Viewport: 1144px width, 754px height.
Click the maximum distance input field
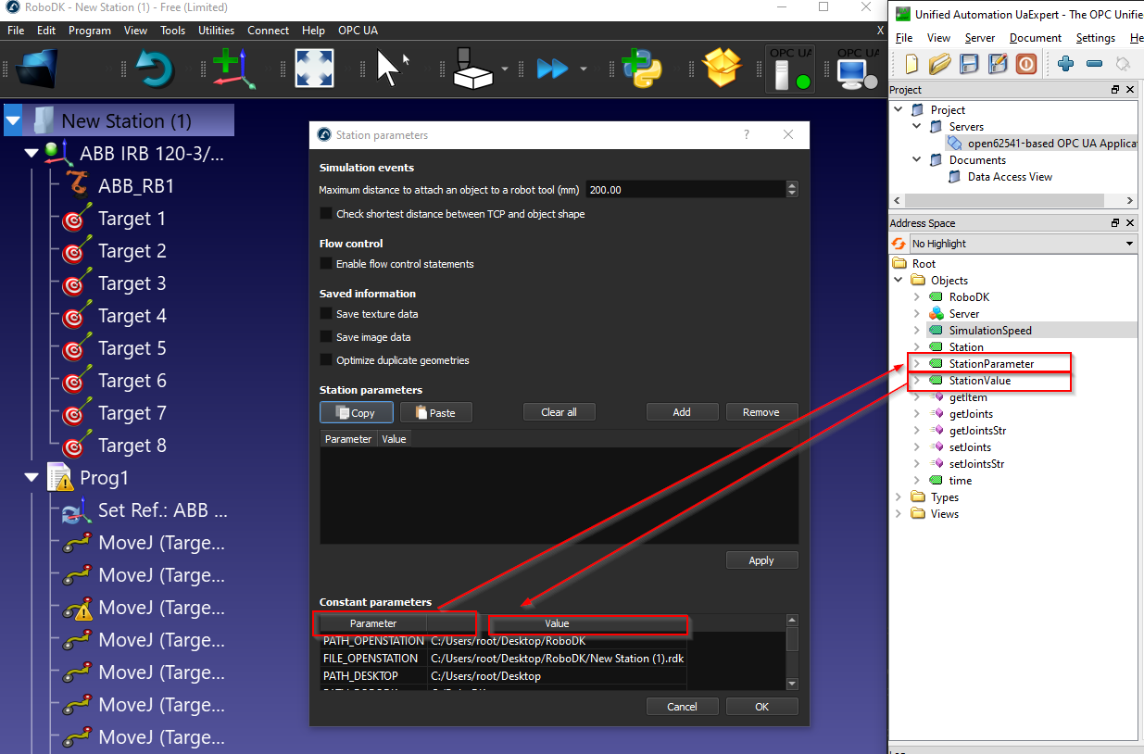pos(685,190)
